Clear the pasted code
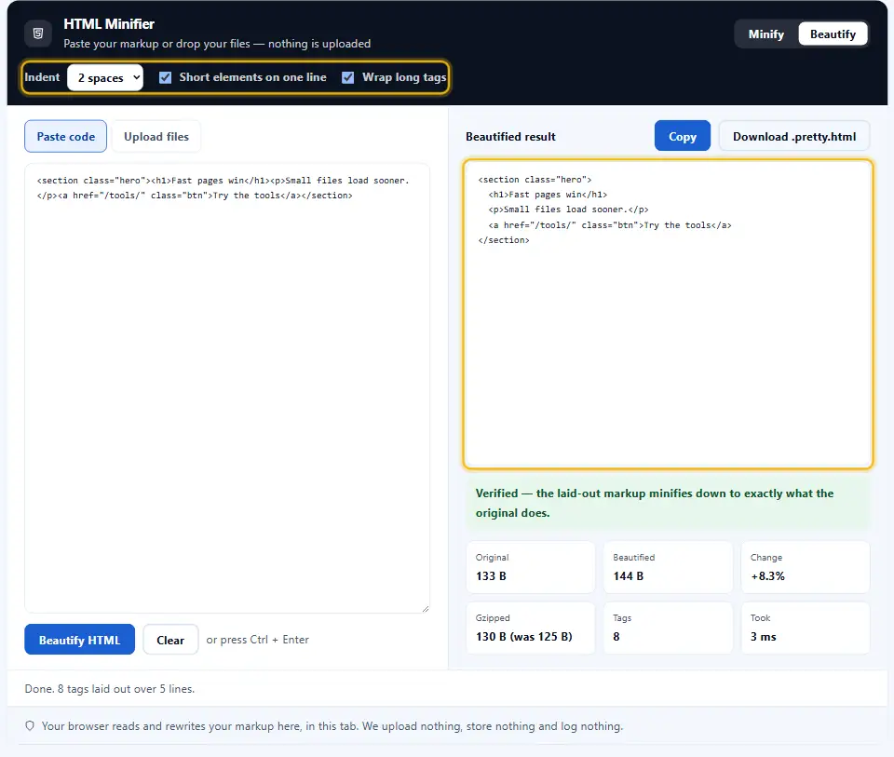 click(170, 640)
